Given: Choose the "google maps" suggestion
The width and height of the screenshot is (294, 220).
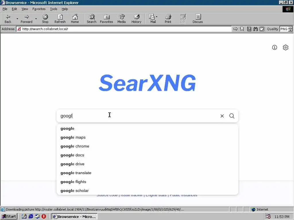Looking at the screenshot, I should tap(147, 137).
